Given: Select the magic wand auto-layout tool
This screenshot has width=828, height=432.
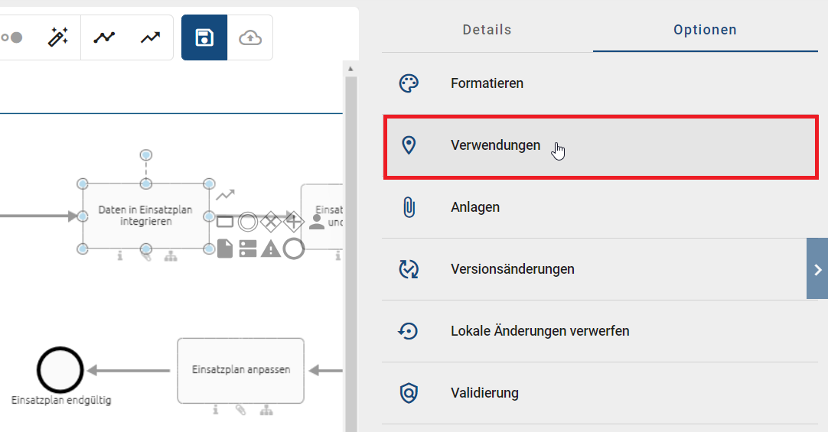Looking at the screenshot, I should (58, 37).
